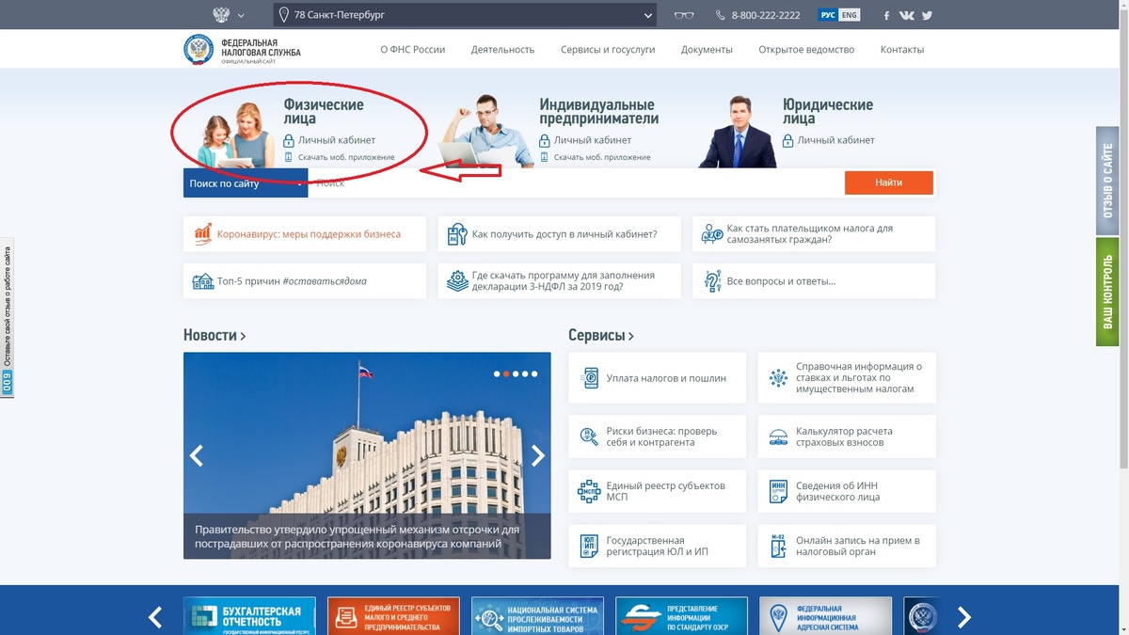The height and width of the screenshot is (635, 1129).
Task: Open the Документы menu
Action: coord(707,50)
